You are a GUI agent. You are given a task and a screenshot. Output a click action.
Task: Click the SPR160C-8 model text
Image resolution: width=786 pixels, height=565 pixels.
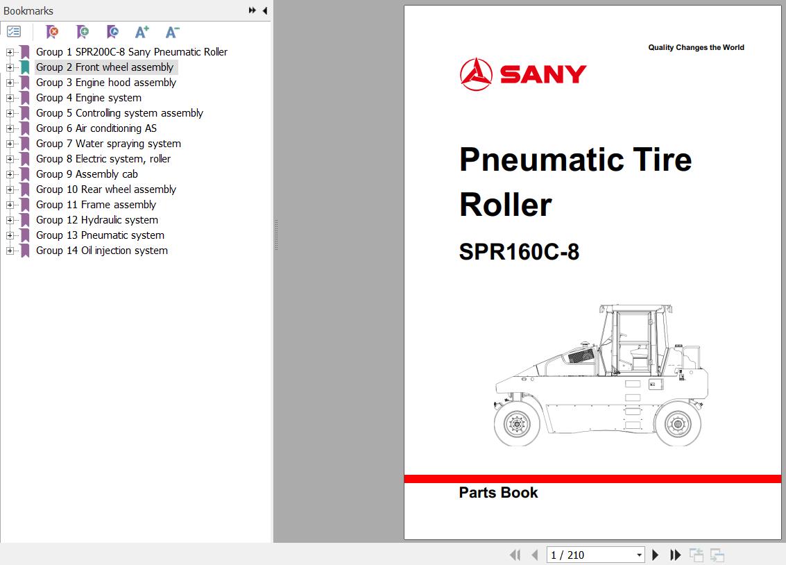click(519, 252)
